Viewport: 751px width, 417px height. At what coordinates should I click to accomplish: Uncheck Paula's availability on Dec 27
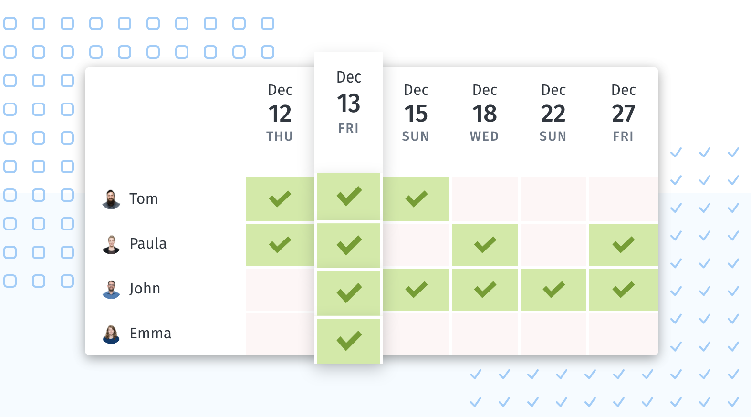[x=624, y=245]
